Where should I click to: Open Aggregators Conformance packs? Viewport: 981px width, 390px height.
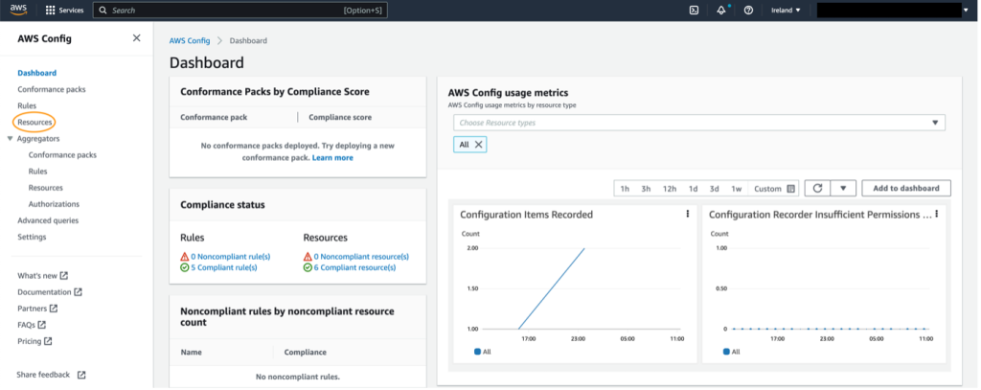(x=62, y=154)
